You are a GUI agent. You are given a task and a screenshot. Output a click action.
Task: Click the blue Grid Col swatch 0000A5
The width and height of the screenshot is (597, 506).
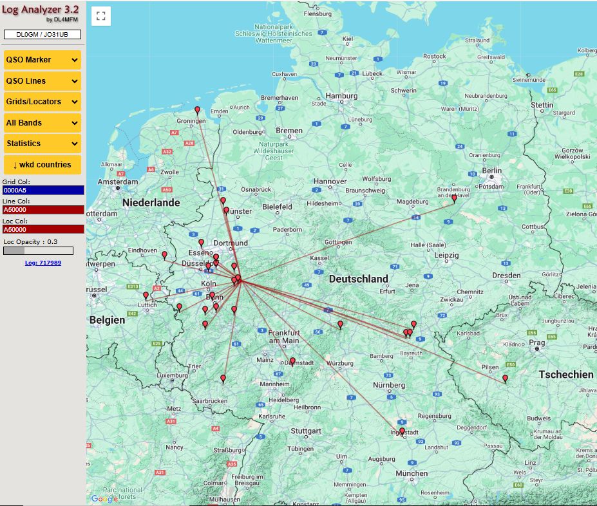tap(43, 190)
